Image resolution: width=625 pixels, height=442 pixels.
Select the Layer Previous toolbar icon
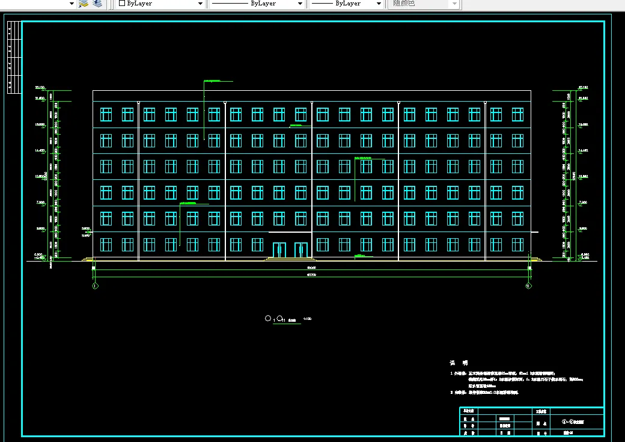pos(98,4)
